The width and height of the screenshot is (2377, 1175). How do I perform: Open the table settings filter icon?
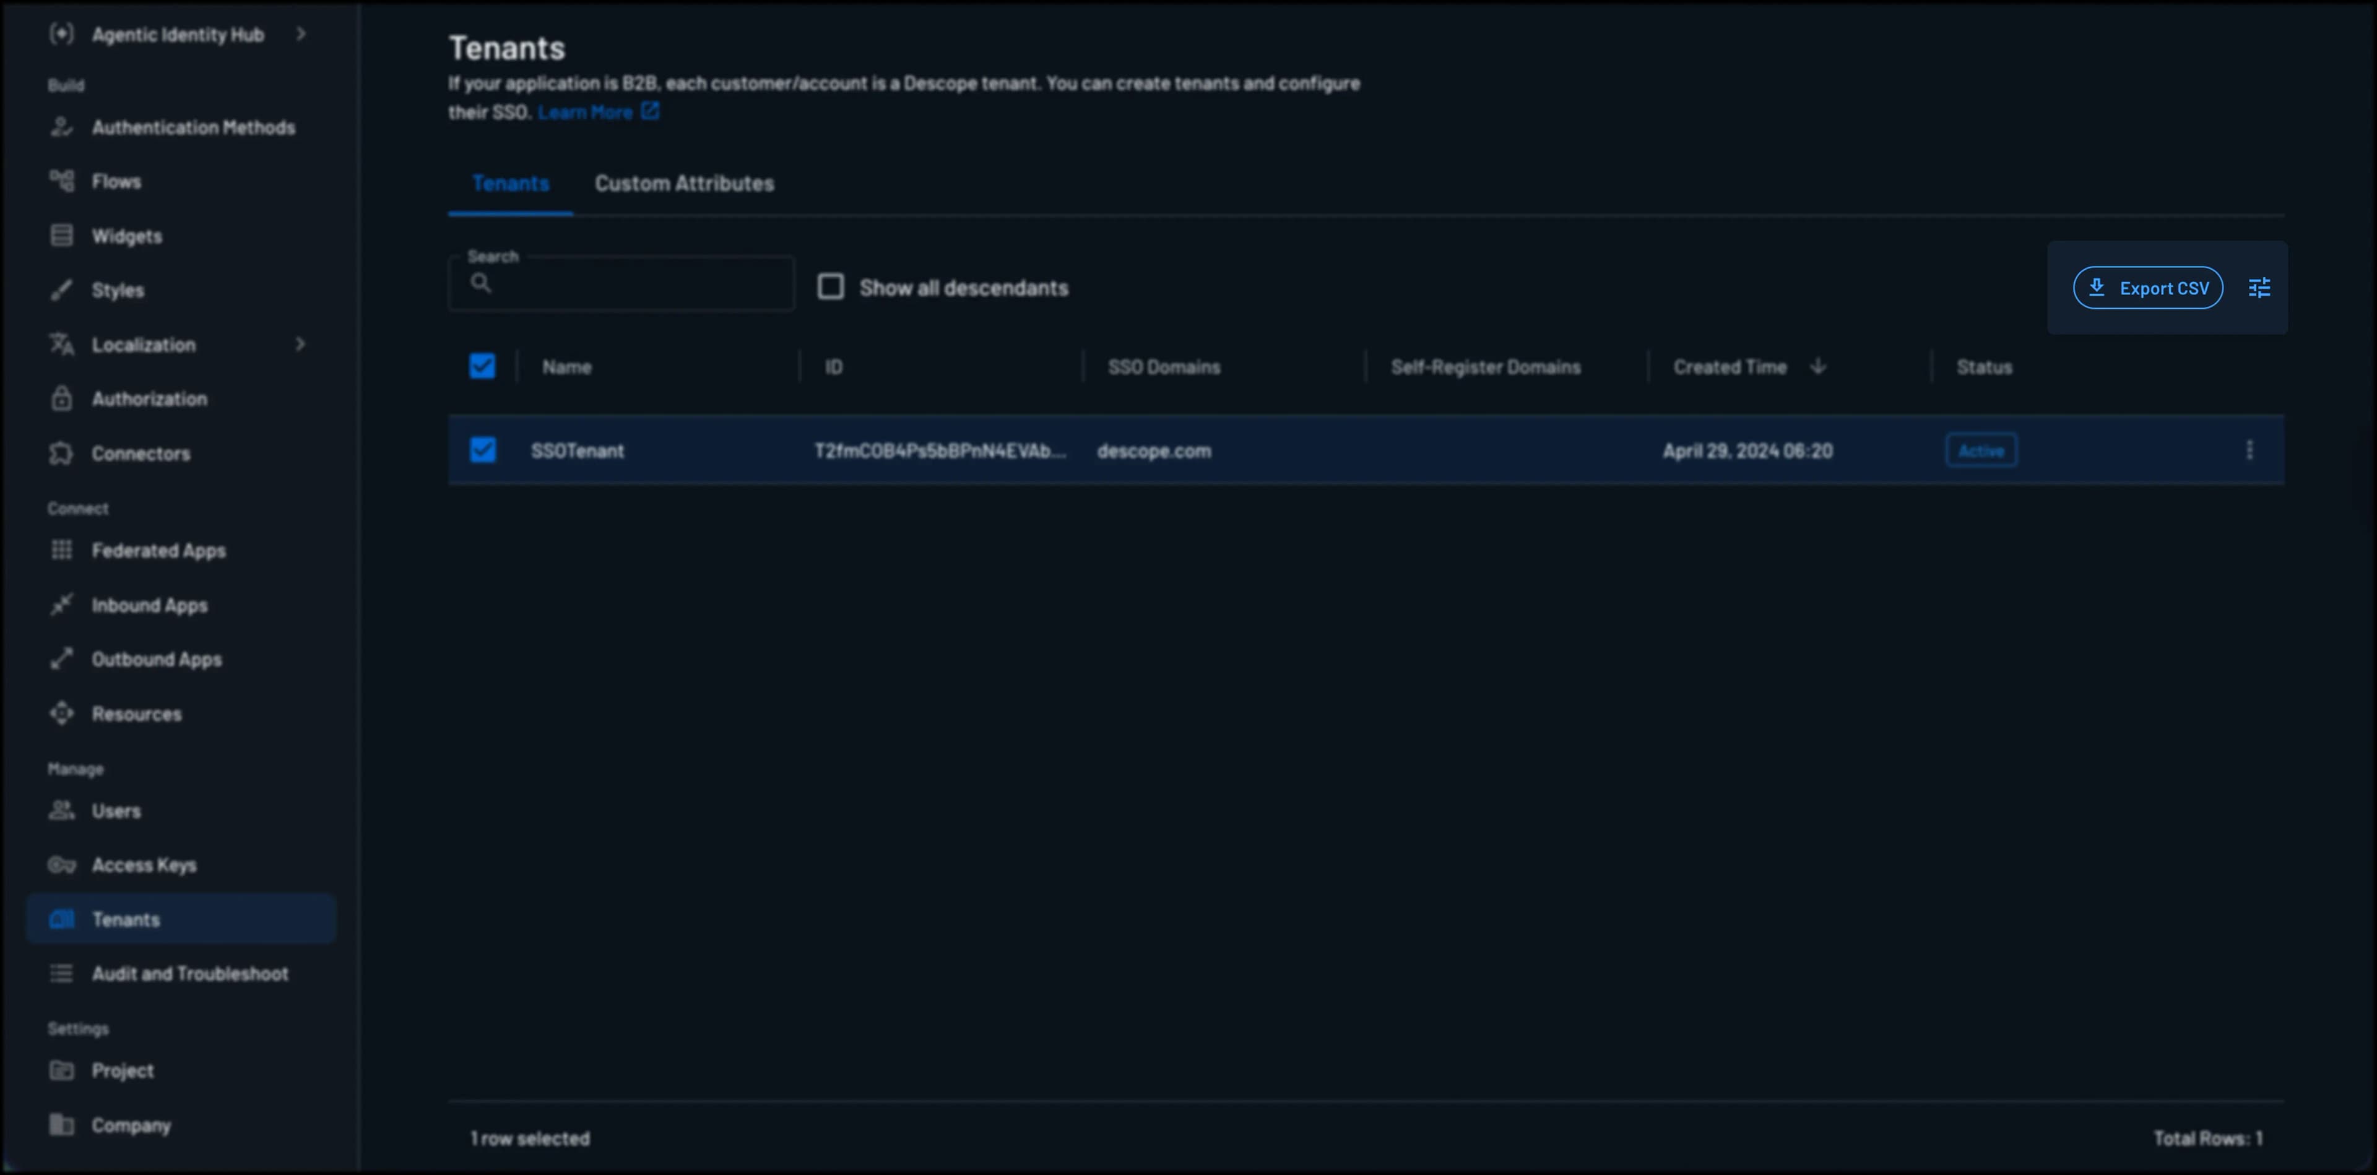click(x=2260, y=287)
